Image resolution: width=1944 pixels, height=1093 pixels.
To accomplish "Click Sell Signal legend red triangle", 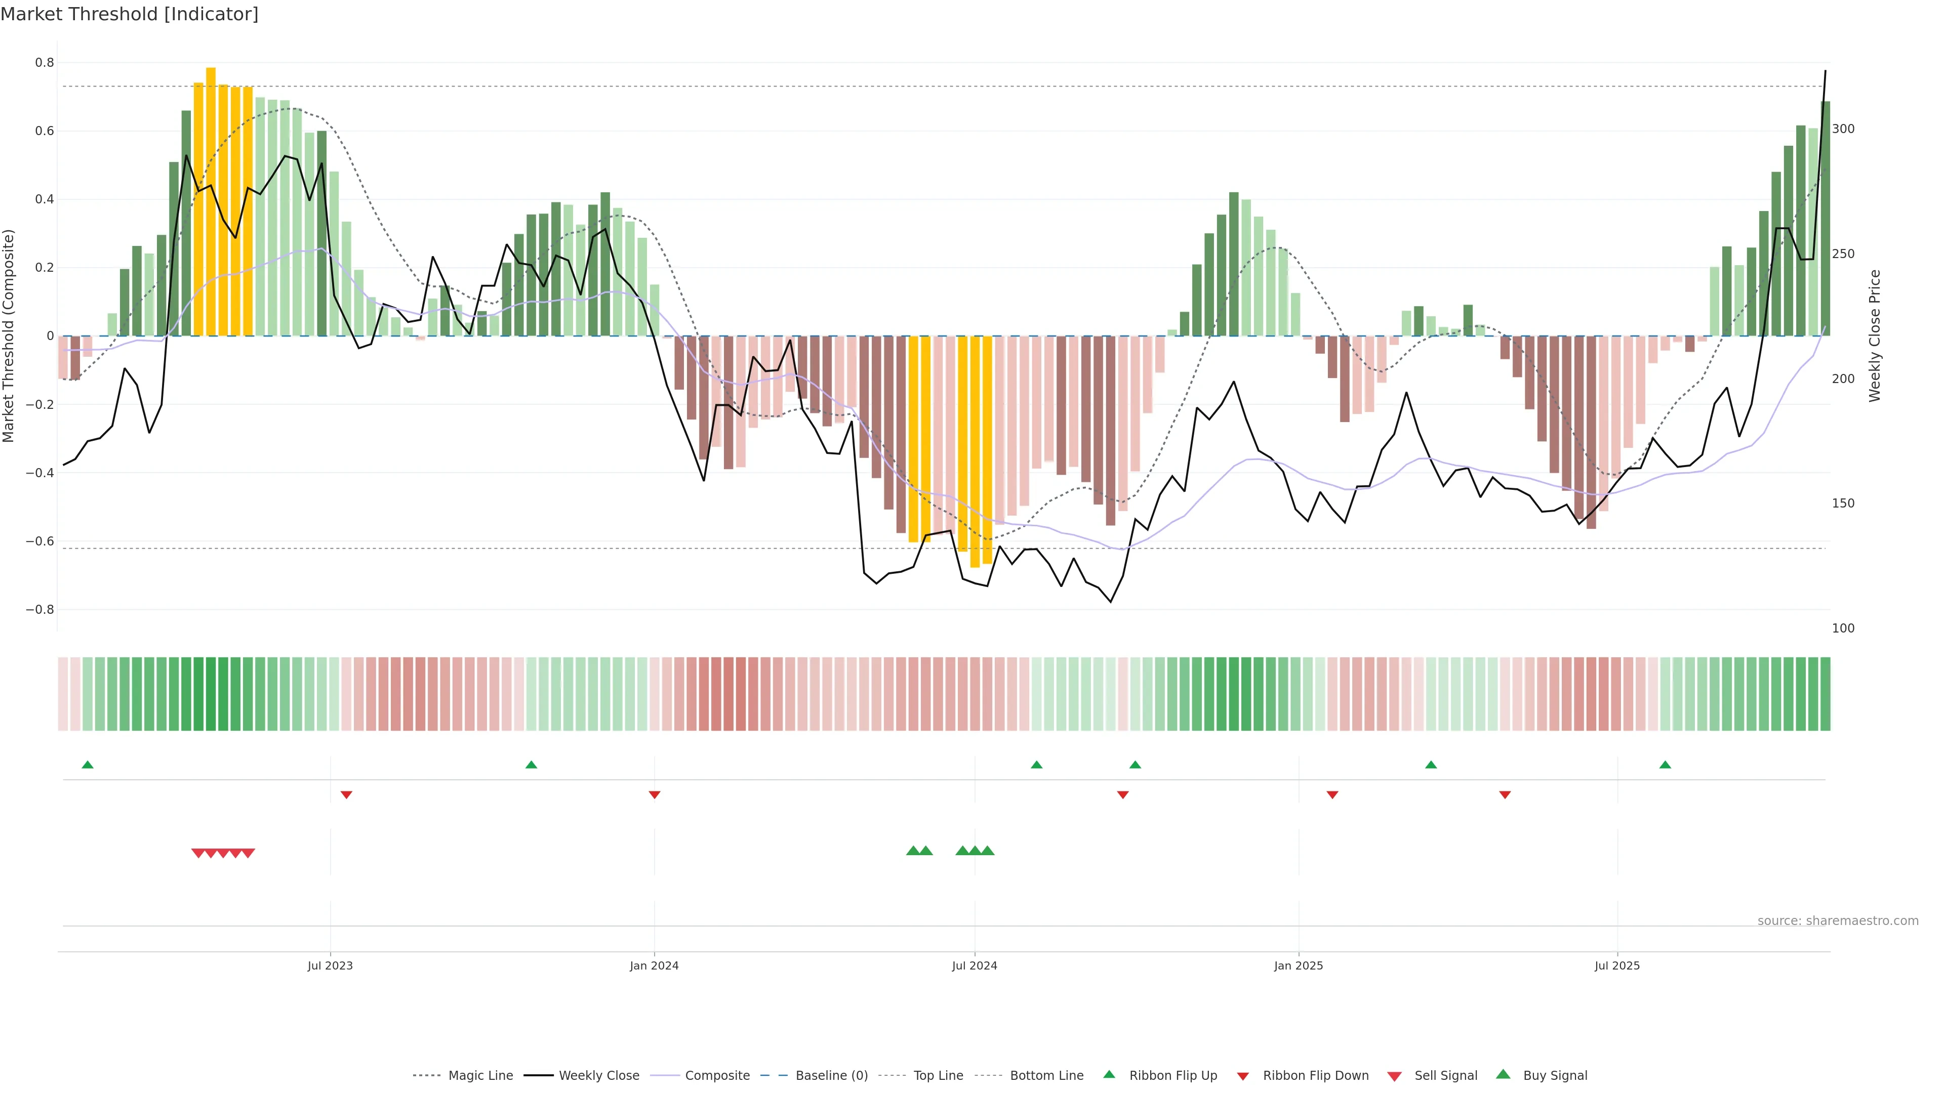I will point(1395,1076).
